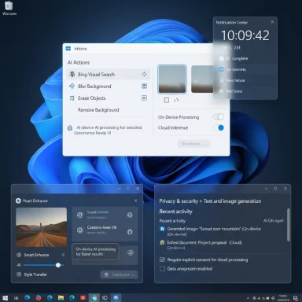Image resolution: width=302 pixels, height=302 pixels.
Task: Click the chip icon left of the Smart card
Action: coord(80,215)
